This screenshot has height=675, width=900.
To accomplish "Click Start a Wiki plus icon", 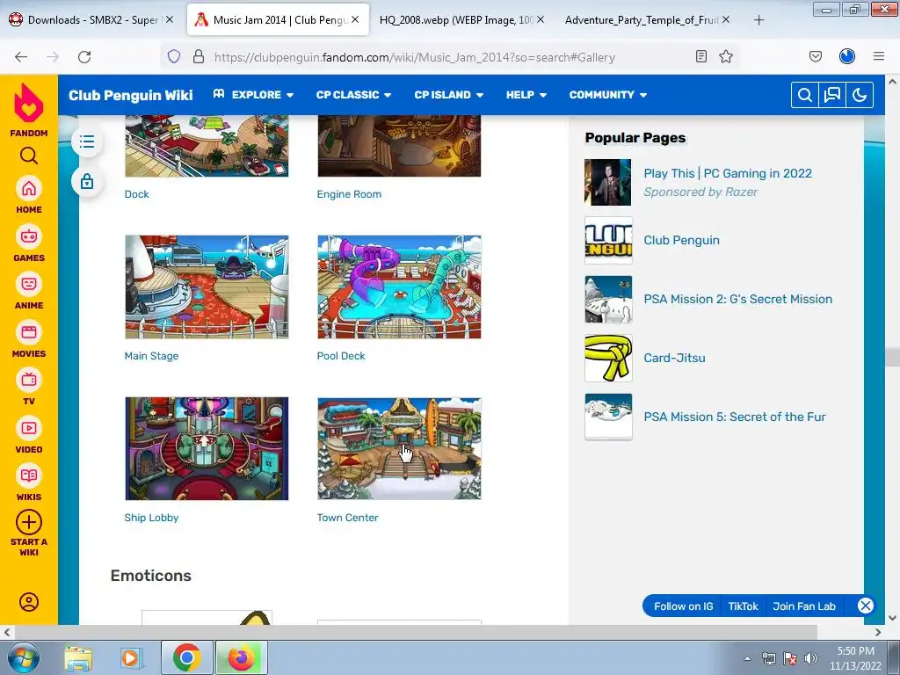I will [29, 522].
